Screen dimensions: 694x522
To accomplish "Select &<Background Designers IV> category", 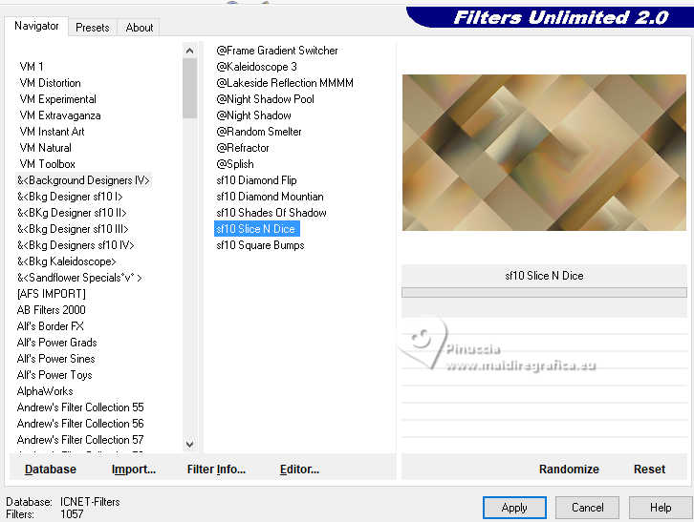I will tap(83, 180).
